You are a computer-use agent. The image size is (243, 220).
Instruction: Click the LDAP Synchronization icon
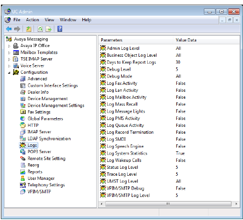[x=23, y=138]
